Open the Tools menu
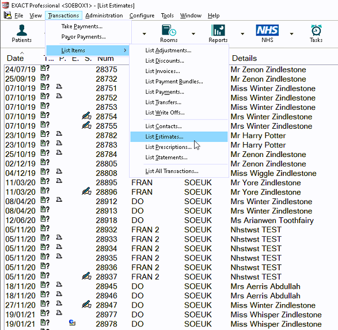The height and width of the screenshot is (330, 338). [168, 16]
